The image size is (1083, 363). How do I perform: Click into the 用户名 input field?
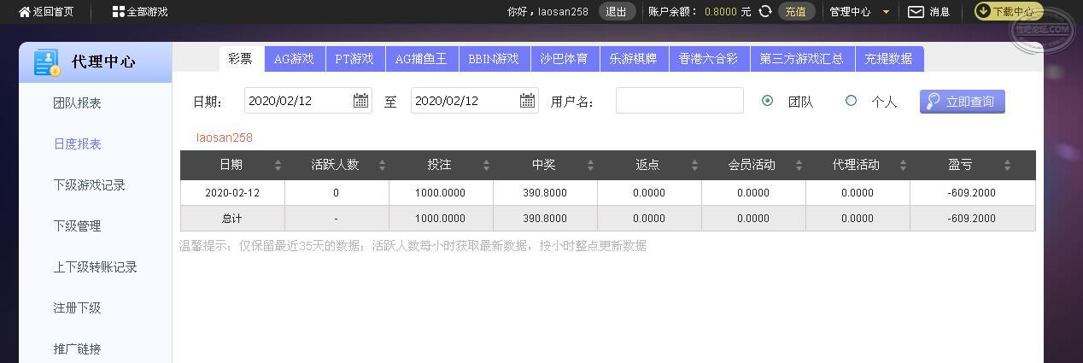click(680, 100)
